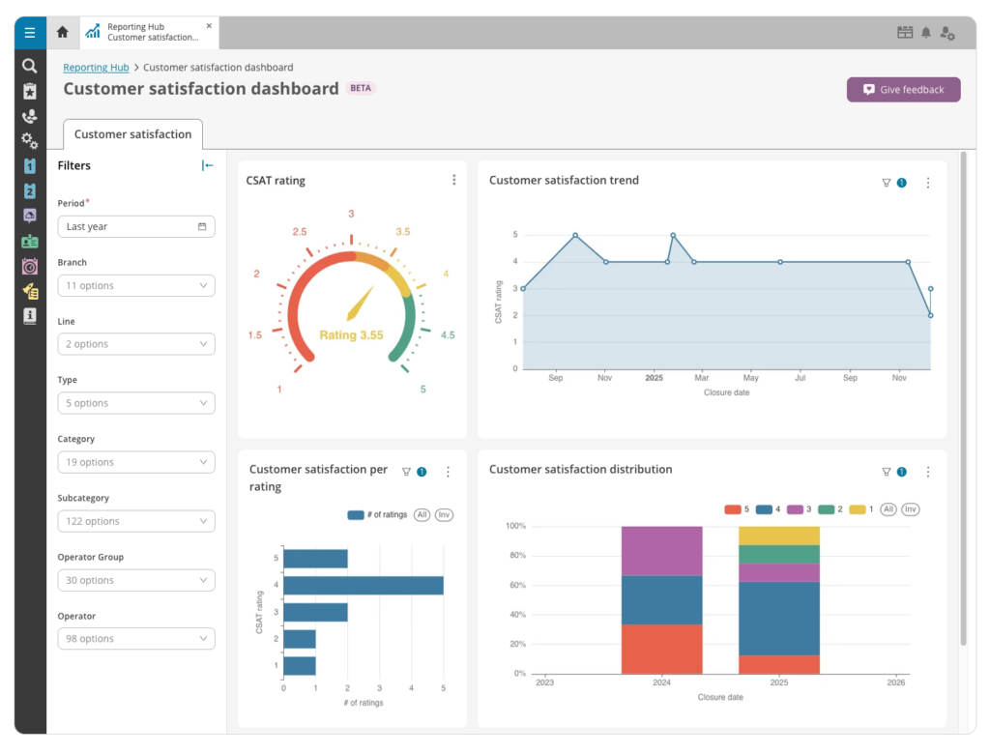Open the notifications bell

tap(925, 32)
